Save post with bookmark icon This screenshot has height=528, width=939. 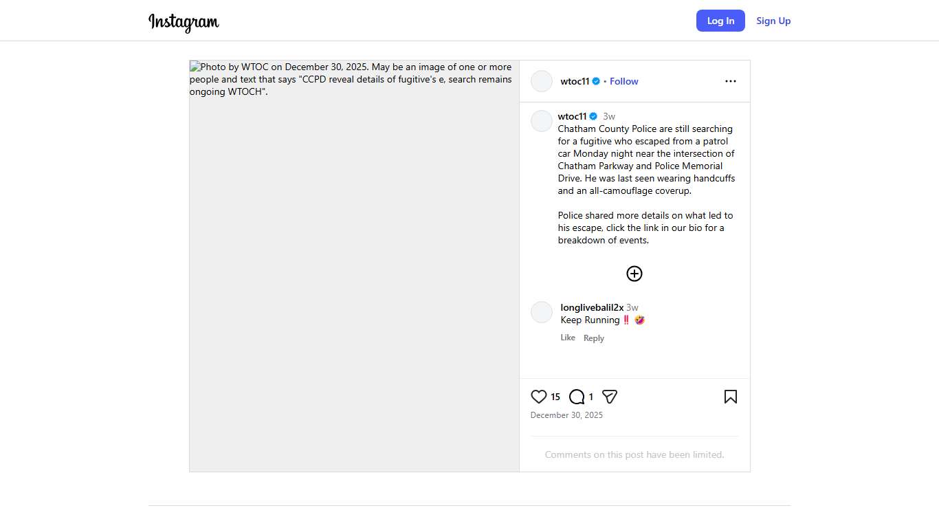(730, 397)
